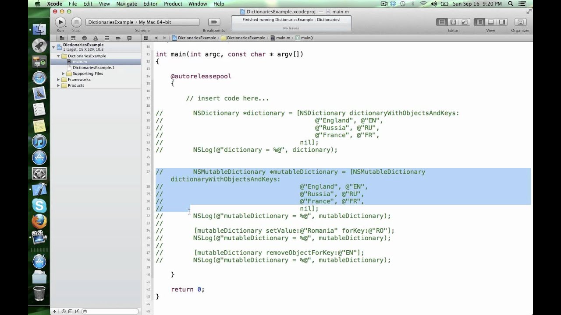Toggle the Utilities pane view button
Viewport: 561px width, 315px height.
[x=502, y=22]
